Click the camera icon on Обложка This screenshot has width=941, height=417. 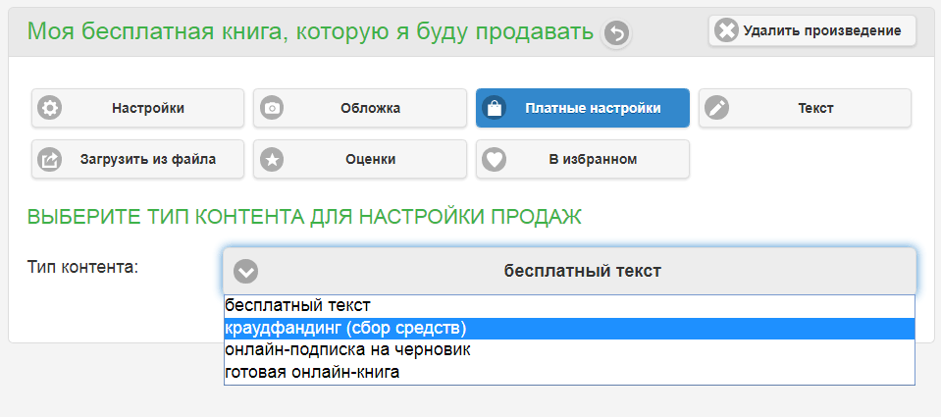(272, 108)
